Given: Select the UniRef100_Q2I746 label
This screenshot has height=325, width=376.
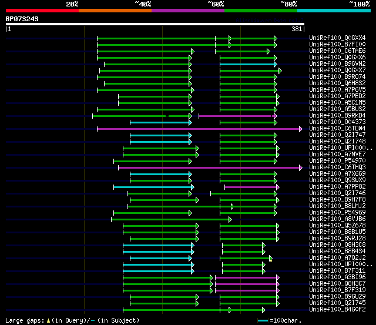Looking at the screenshot, I should (337, 193).
